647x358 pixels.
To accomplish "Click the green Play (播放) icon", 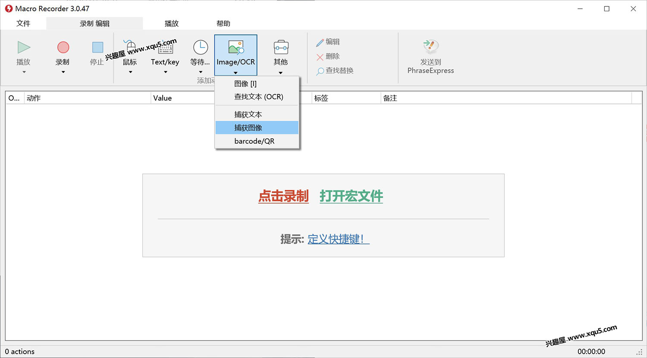I will (24, 47).
